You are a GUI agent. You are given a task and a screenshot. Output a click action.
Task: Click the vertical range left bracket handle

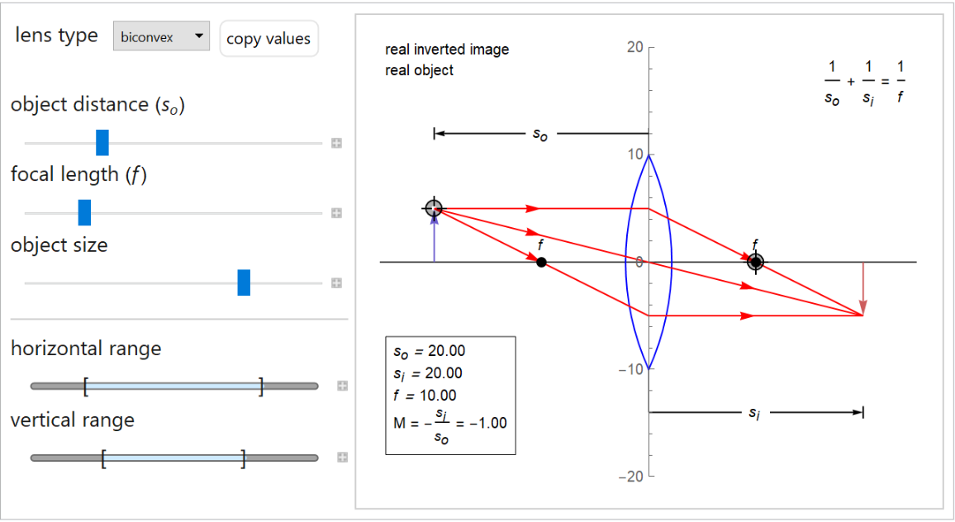103,458
